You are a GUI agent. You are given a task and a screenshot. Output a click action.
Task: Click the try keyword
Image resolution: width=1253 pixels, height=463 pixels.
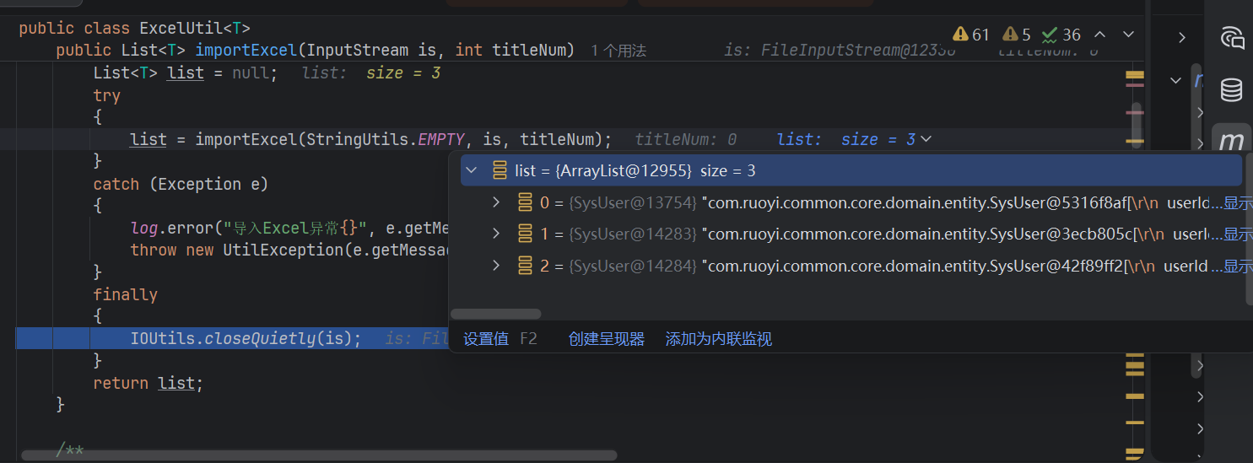pyautogui.click(x=107, y=95)
